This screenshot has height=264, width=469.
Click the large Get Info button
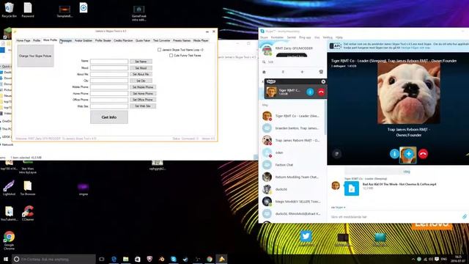[109, 117]
